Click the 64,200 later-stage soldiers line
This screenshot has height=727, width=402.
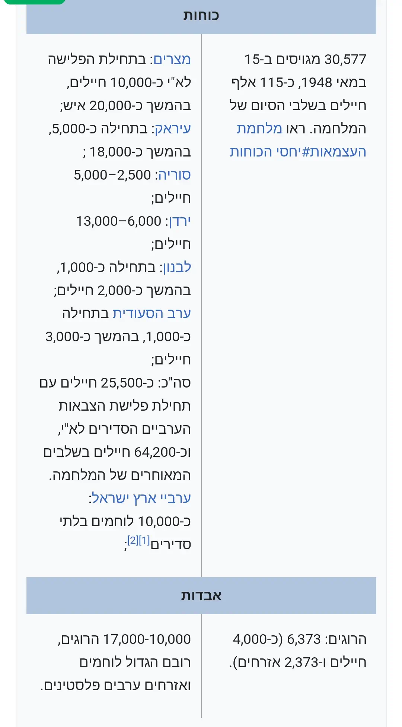coord(117,452)
